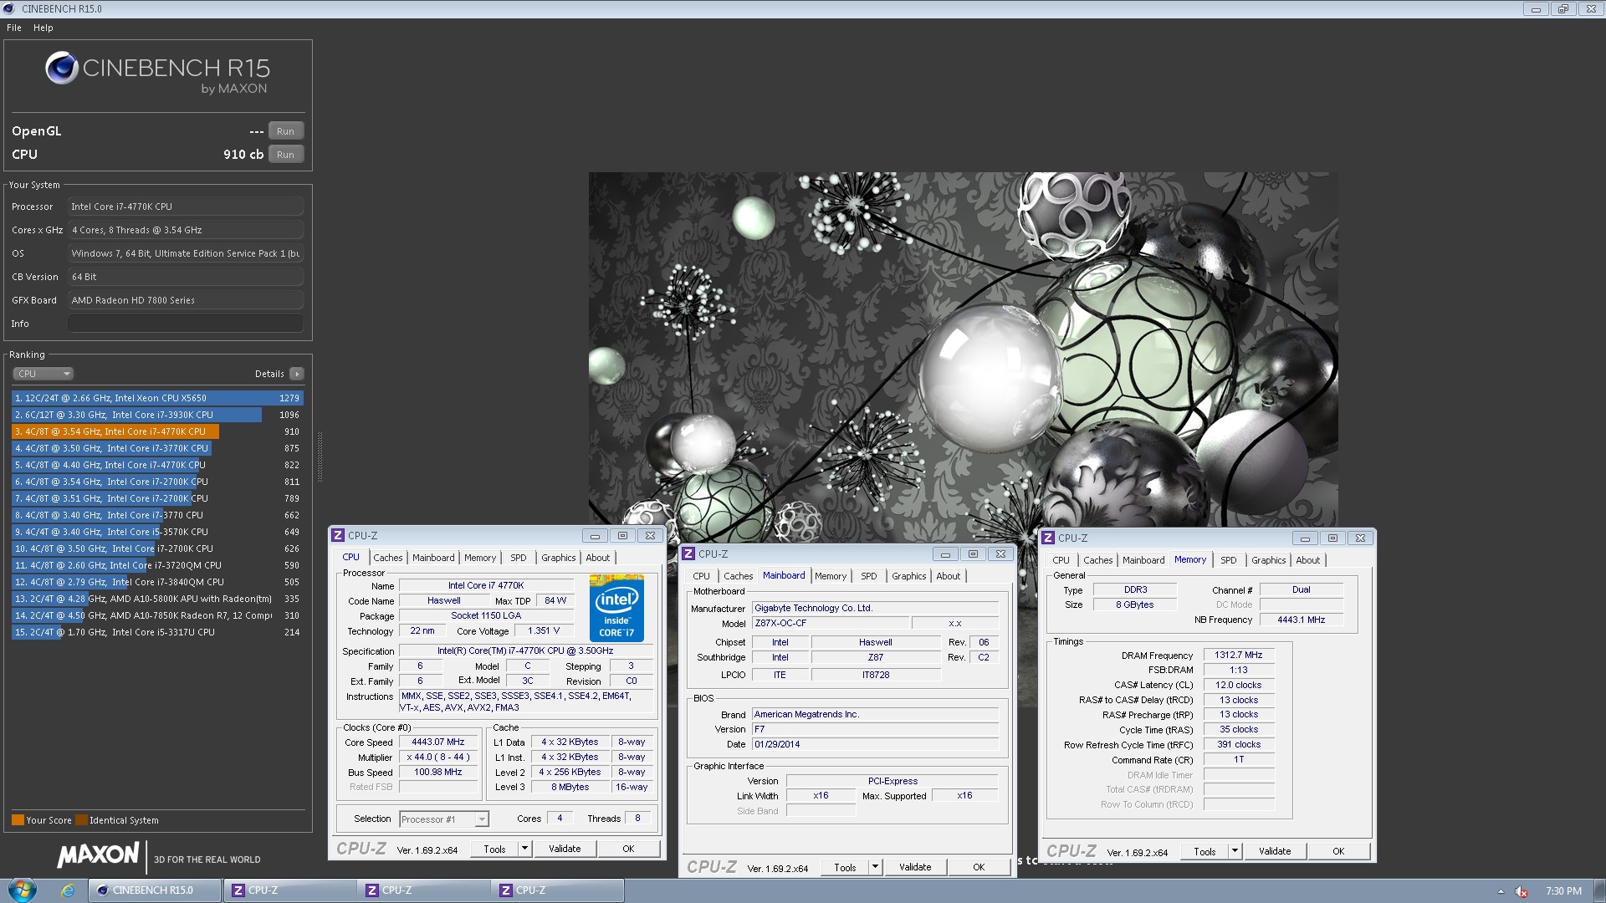Click the middle CPU-Z window title icon
The width and height of the screenshot is (1606, 903).
click(688, 554)
